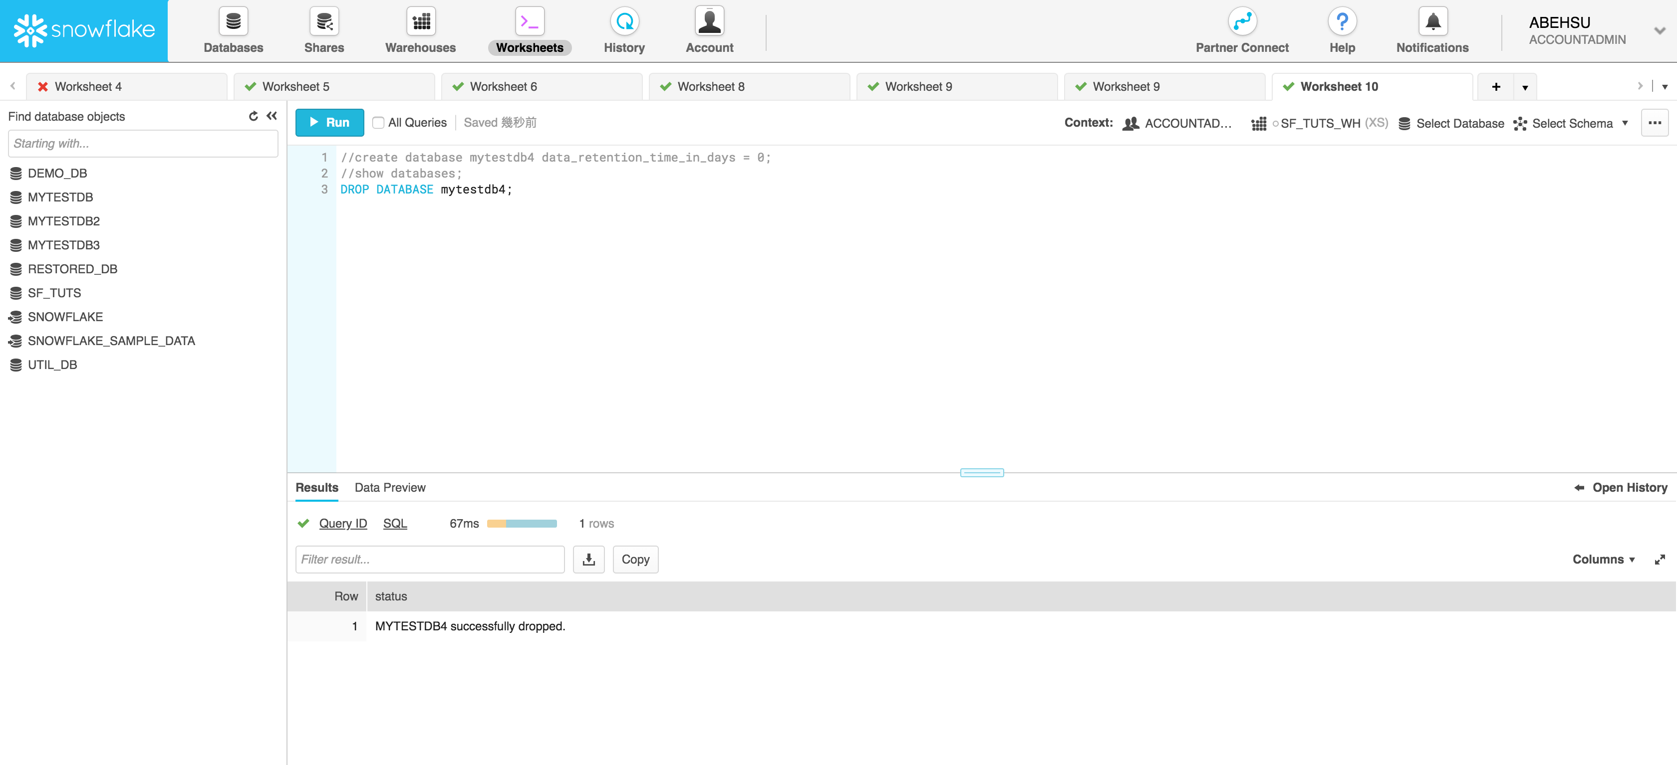Switch to Worksheet 10 tab
The width and height of the screenshot is (1677, 765).
1373,86
